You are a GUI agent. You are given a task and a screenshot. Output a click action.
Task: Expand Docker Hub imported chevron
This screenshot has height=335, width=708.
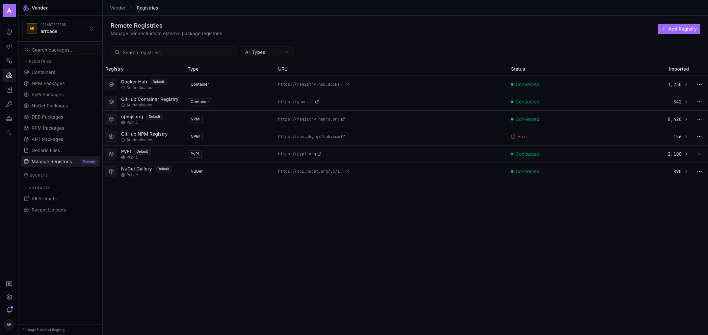click(x=686, y=84)
